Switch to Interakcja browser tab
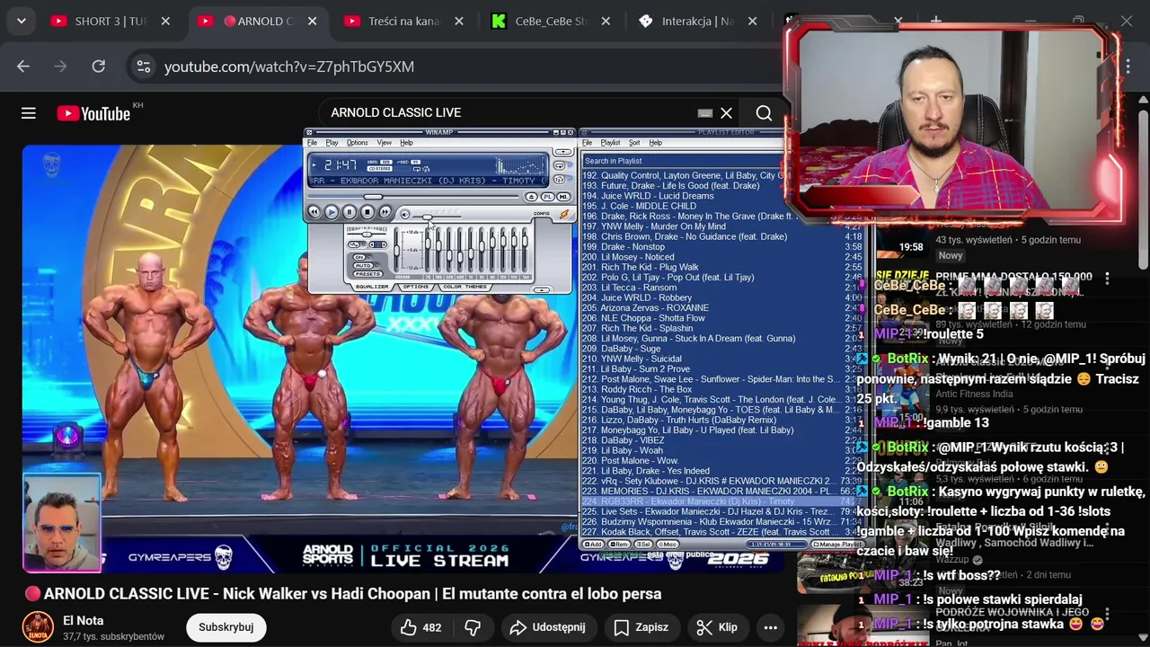Image resolution: width=1150 pixels, height=647 pixels. coord(697,21)
